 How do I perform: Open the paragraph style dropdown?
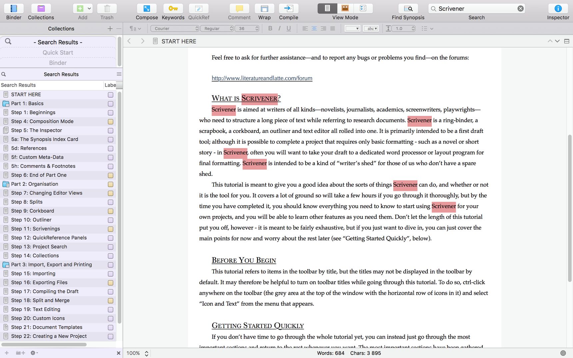point(135,28)
